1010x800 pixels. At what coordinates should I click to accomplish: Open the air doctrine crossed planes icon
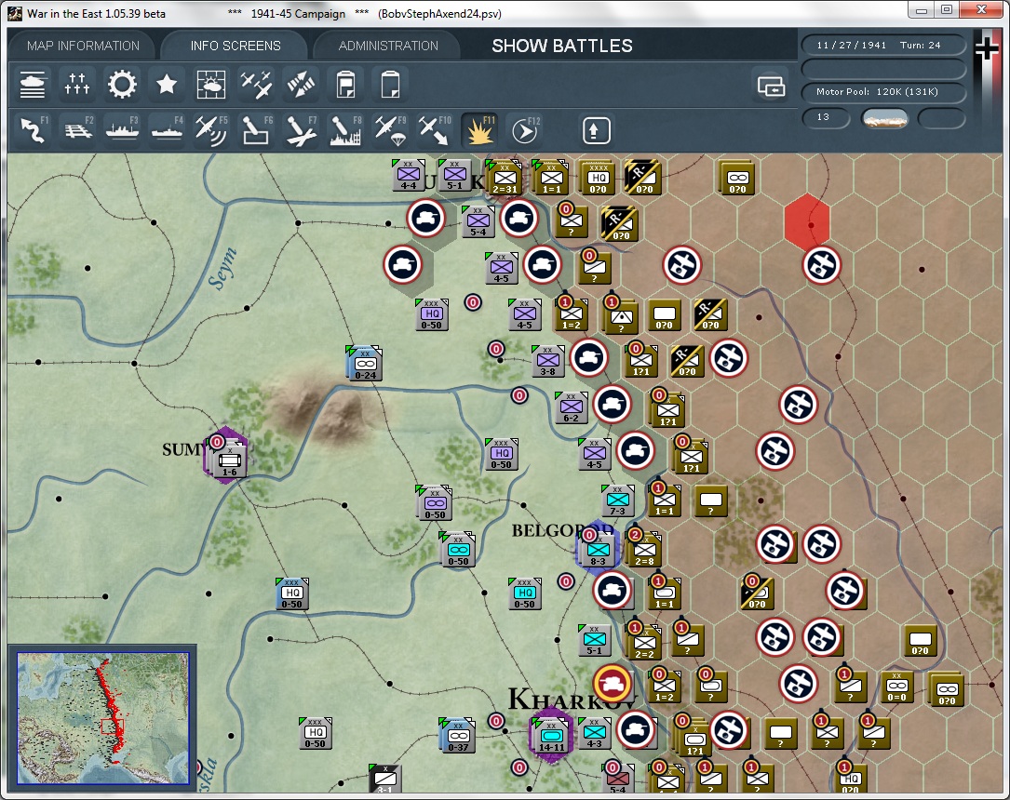point(256,85)
